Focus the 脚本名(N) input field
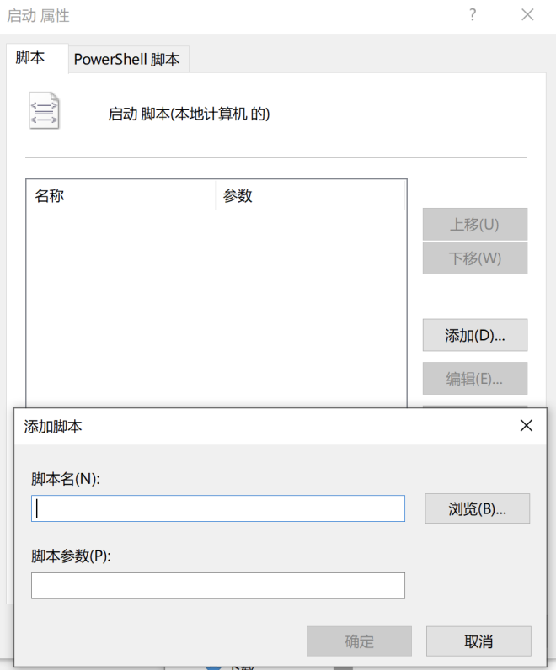556x670 pixels. point(218,508)
